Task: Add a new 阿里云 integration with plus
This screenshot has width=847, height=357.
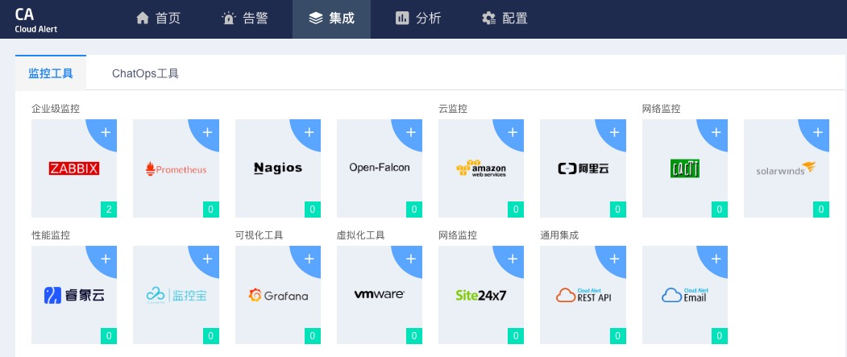Action: tap(614, 132)
